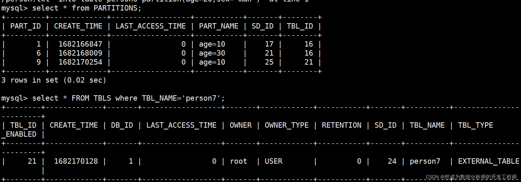
Task: Click the OWNER column header
Action: pyautogui.click(x=240, y=125)
